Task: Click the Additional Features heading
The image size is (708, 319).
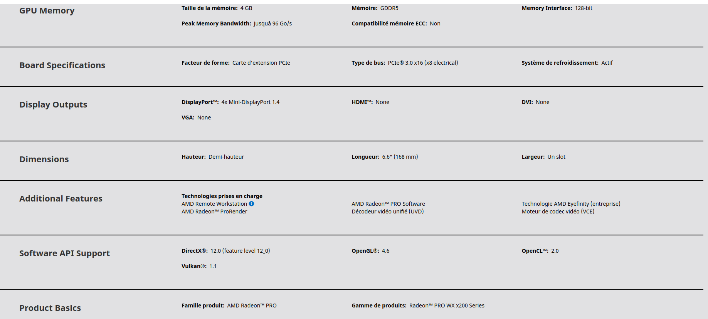Action: (61, 199)
